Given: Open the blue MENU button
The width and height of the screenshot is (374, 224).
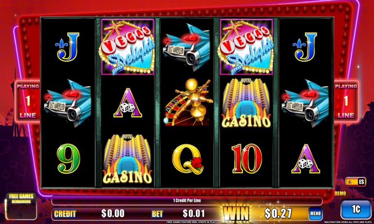Looking at the screenshot, I should tap(315, 213).
